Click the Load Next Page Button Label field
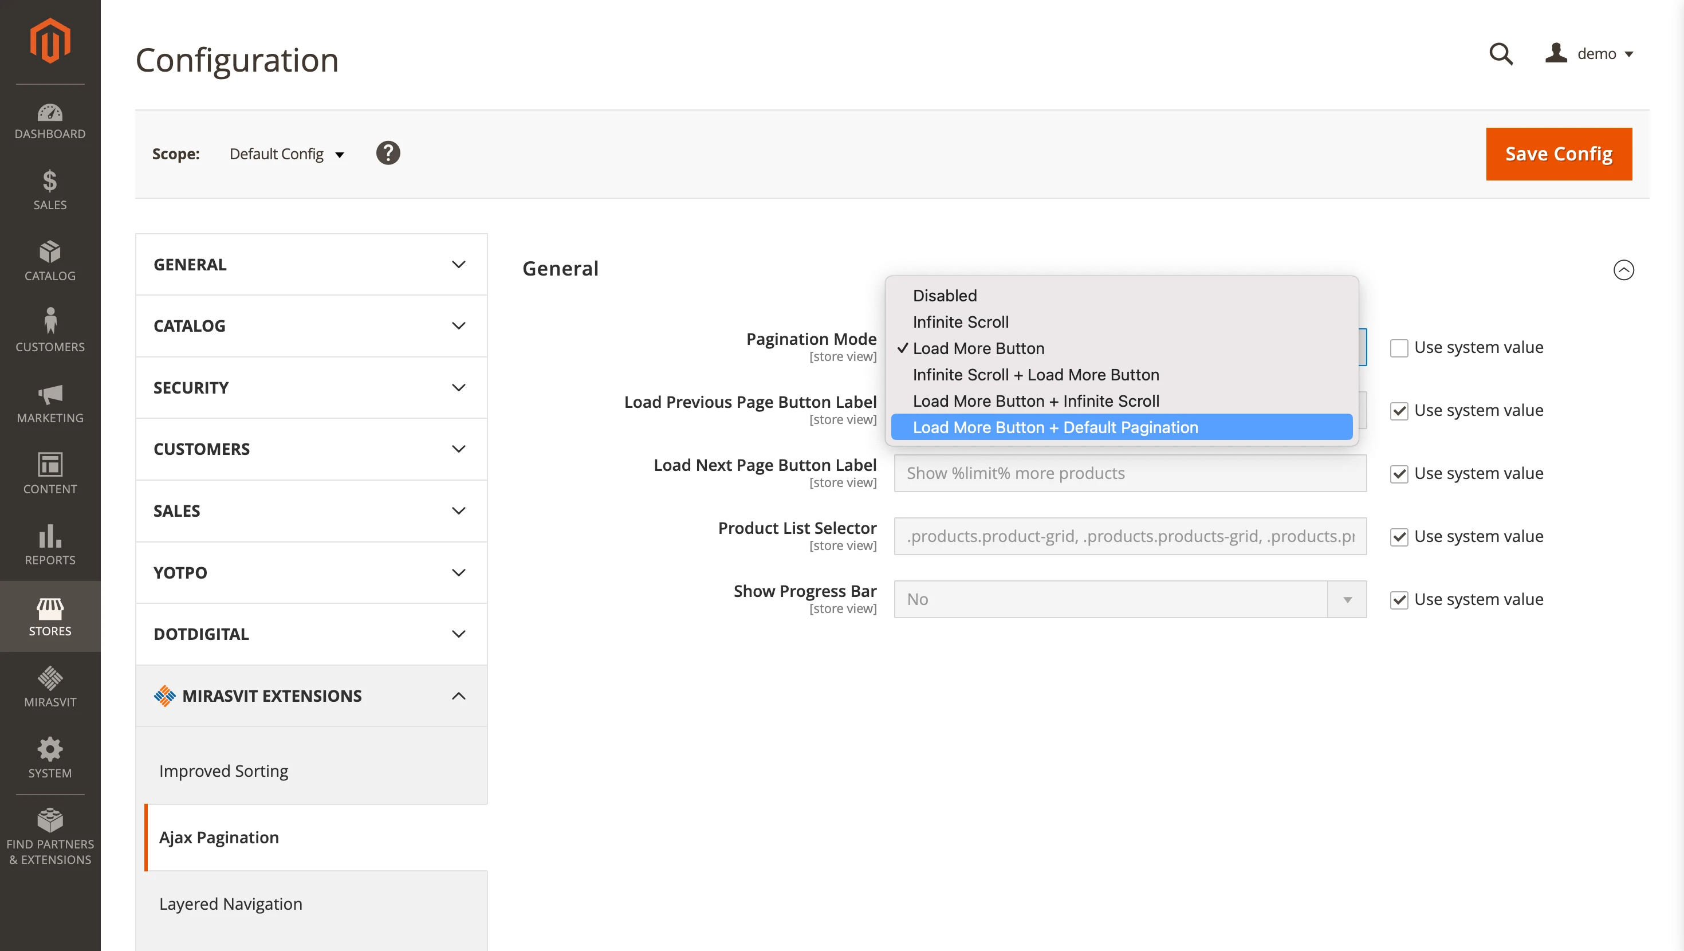The image size is (1684, 951). coord(1130,473)
